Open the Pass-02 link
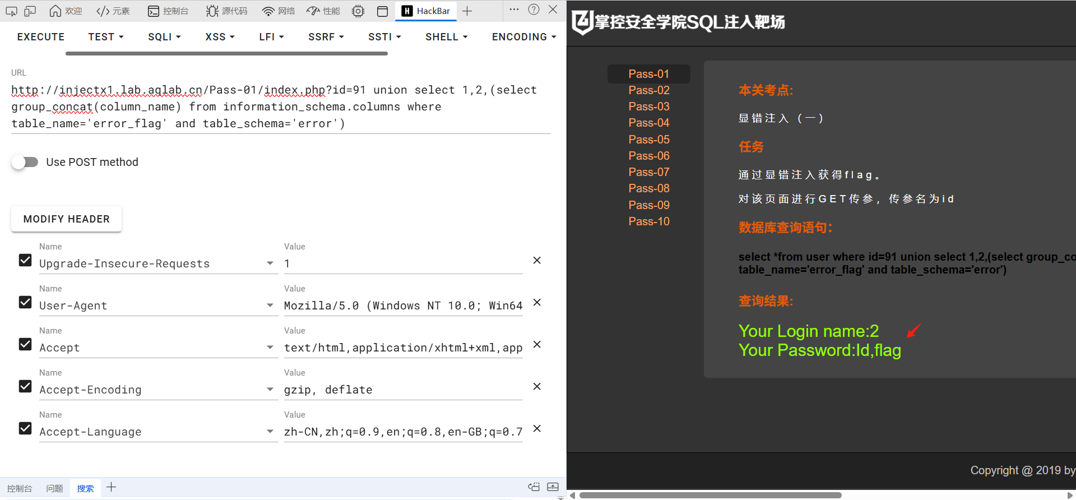The height and width of the screenshot is (500, 1076). 649,90
